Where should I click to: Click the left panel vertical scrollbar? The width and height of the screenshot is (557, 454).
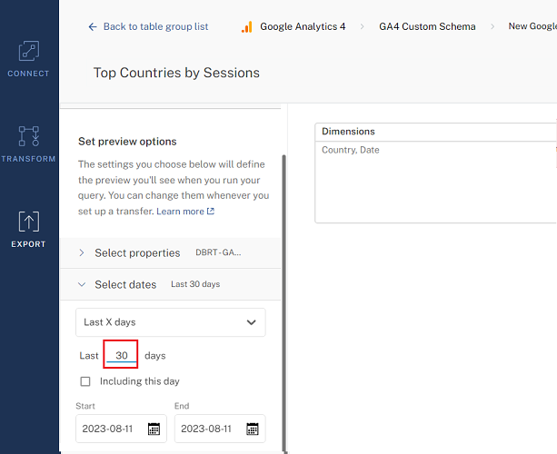283,303
